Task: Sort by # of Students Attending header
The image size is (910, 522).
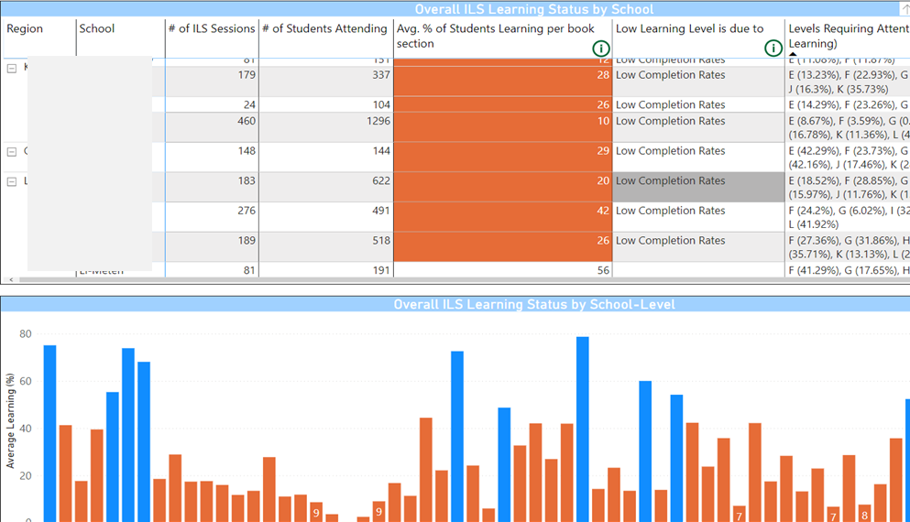Action: pyautogui.click(x=325, y=28)
